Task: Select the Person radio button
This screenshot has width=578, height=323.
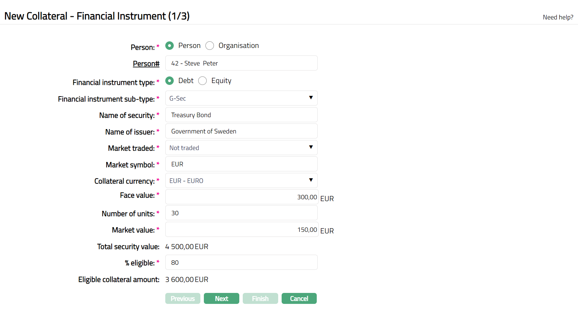Action: pyautogui.click(x=170, y=46)
